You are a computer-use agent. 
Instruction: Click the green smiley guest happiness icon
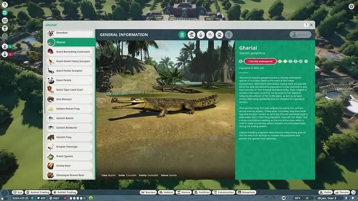tap(91, 198)
